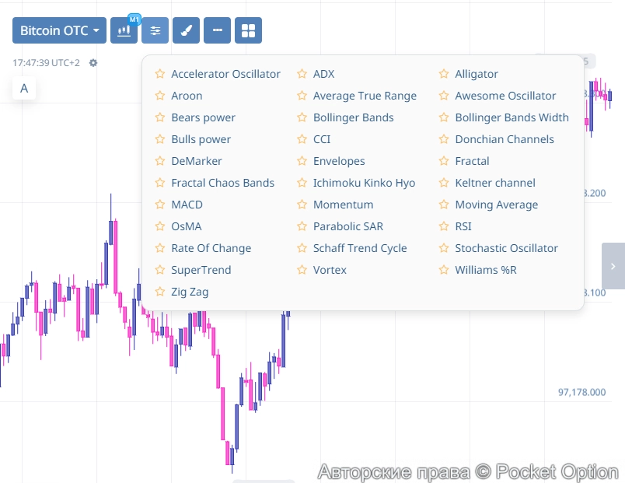Open time settings gear icon

(93, 63)
